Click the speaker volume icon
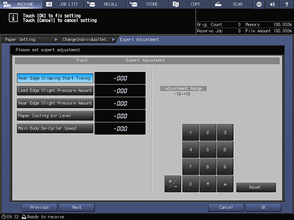The image size is (294, 220). click(x=272, y=4)
